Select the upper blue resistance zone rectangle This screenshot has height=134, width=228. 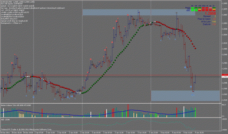pyautogui.click(x=139, y=12)
